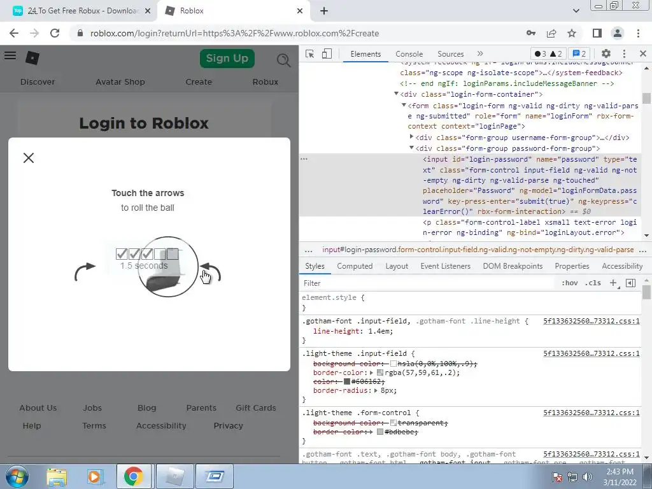
Task: Close the DevTools panel
Action: 643,53
